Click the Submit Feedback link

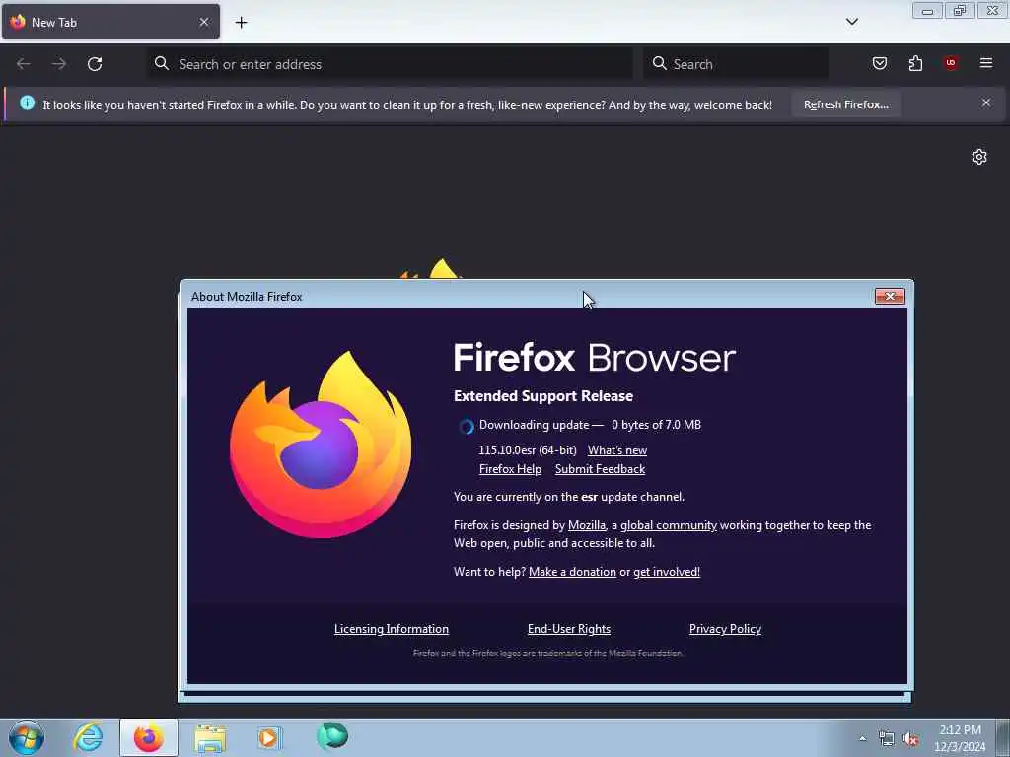(600, 469)
